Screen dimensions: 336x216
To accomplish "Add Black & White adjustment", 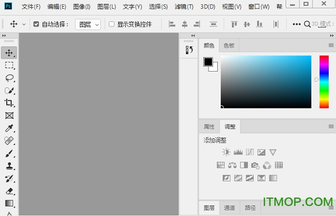I will coord(244,165).
